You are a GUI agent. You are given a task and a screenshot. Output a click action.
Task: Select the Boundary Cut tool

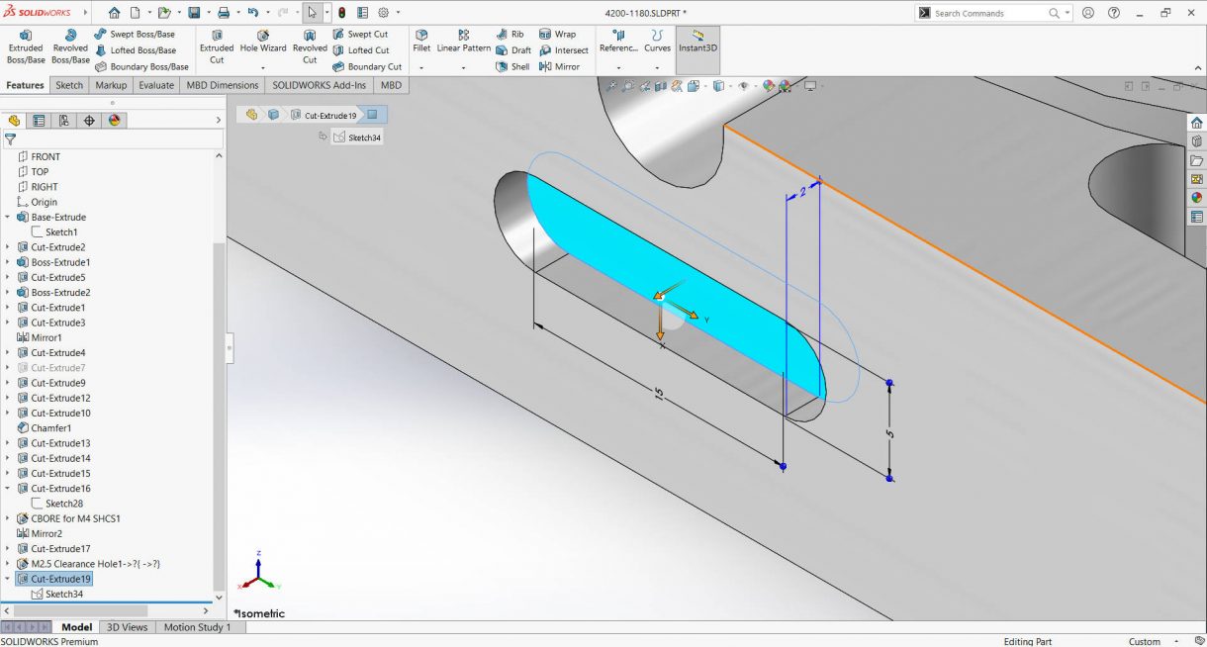point(367,67)
